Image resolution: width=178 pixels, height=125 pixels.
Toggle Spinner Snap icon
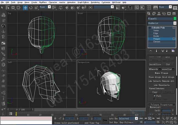84,8
